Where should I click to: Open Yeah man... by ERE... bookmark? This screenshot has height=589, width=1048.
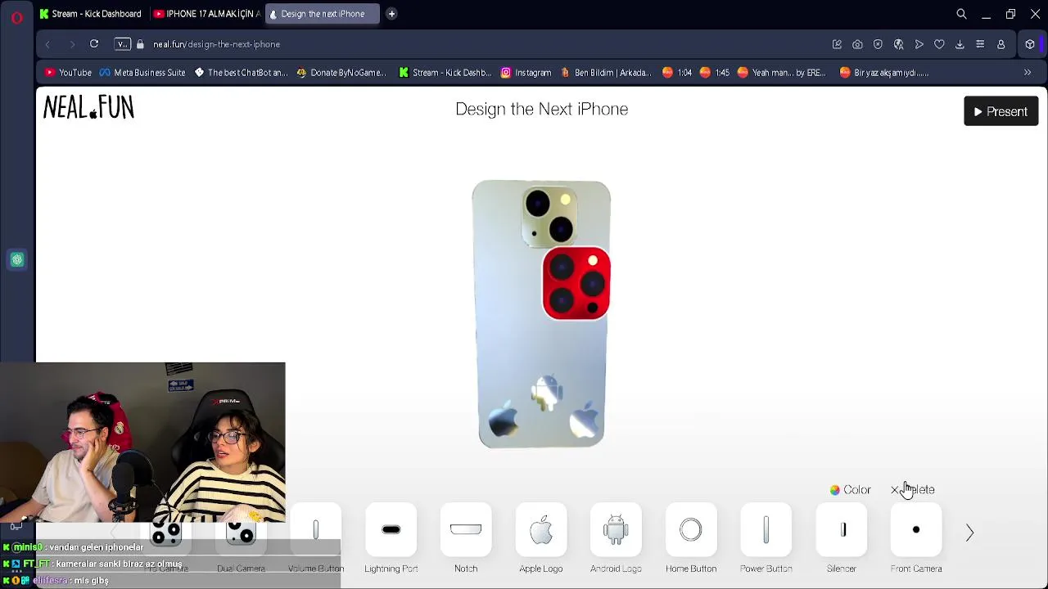coord(782,73)
